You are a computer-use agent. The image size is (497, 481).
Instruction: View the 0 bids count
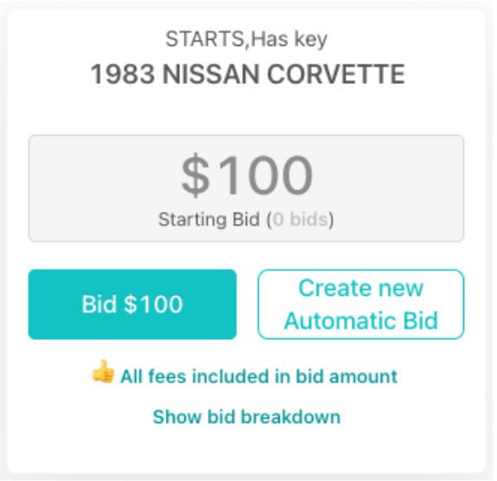point(300,219)
